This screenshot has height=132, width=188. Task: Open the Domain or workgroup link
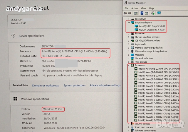46,85
